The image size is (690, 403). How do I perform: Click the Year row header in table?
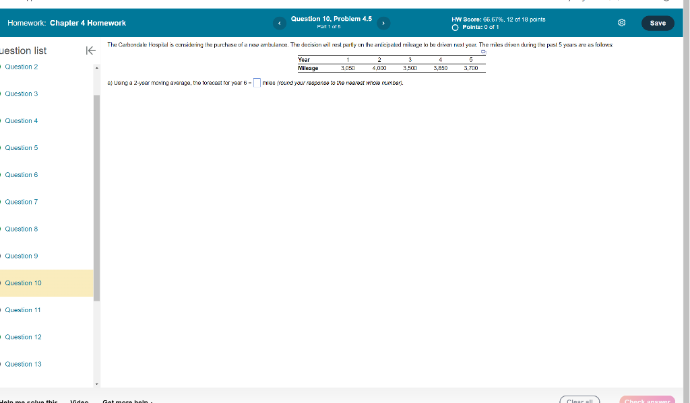pos(304,60)
